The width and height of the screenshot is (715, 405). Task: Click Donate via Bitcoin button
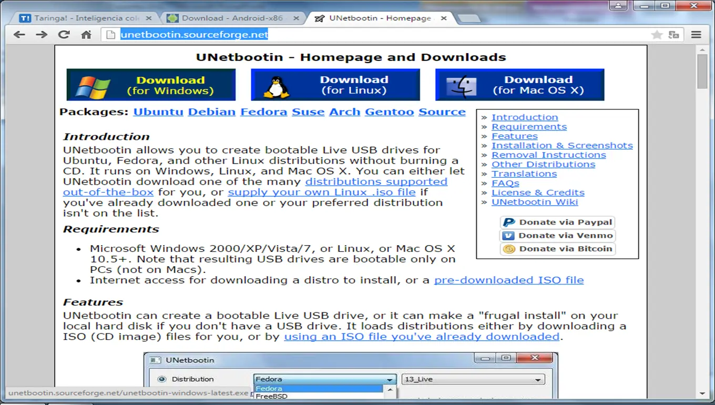point(557,249)
